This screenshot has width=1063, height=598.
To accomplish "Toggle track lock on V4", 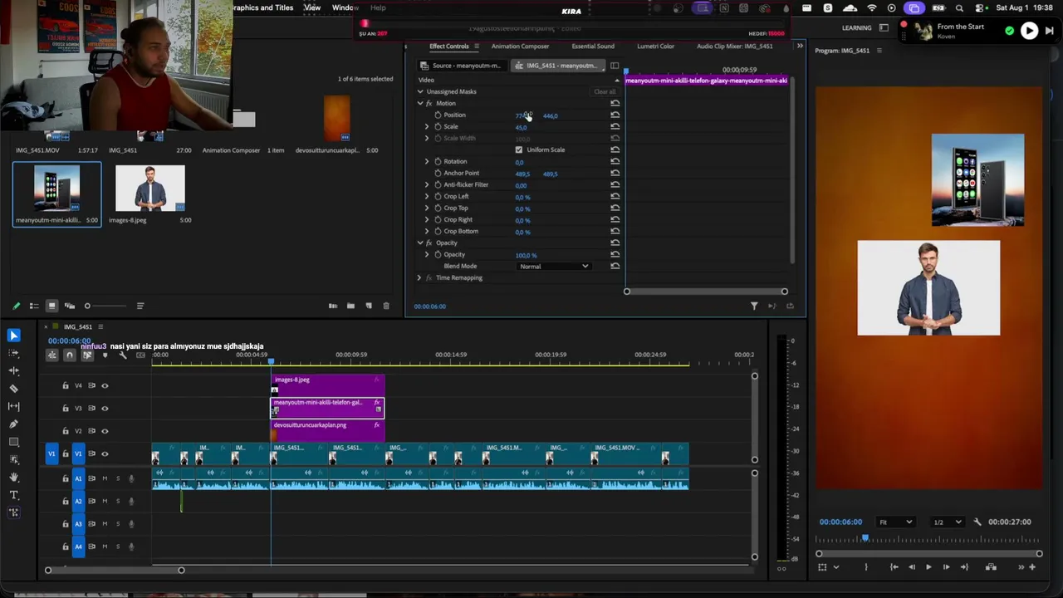I will (x=66, y=385).
